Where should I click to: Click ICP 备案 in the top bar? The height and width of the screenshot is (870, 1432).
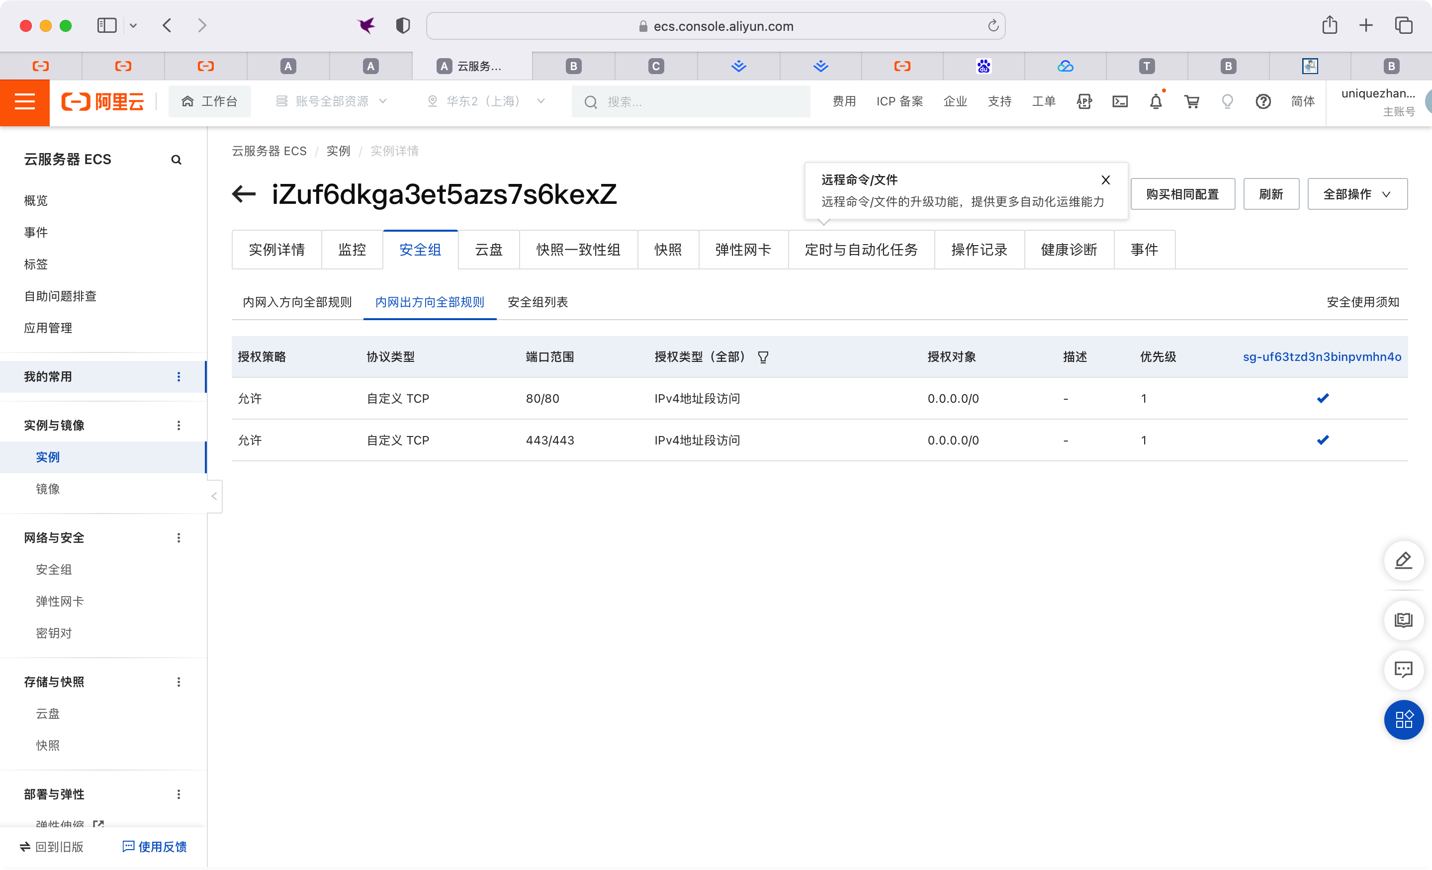[x=899, y=102]
